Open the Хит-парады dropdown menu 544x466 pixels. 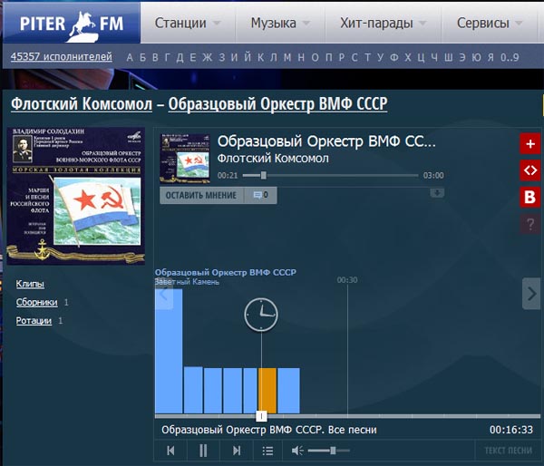coord(383,24)
